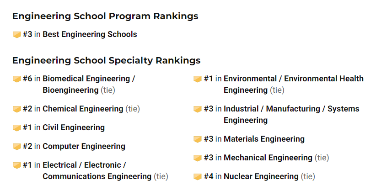View the Materials Engineering ranking

tap(264, 139)
